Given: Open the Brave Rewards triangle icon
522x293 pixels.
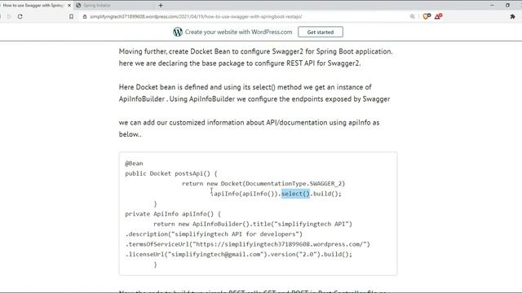Looking at the screenshot, I should [438, 16].
